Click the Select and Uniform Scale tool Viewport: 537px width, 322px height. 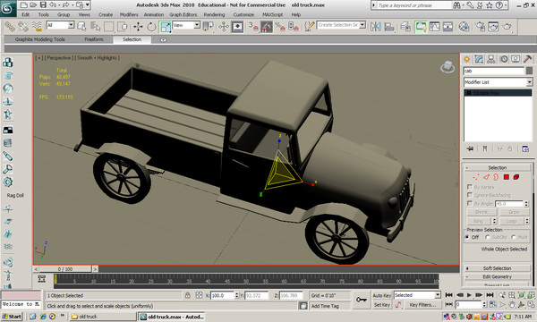(x=165, y=26)
